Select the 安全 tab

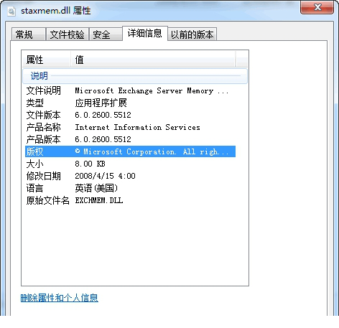point(106,34)
